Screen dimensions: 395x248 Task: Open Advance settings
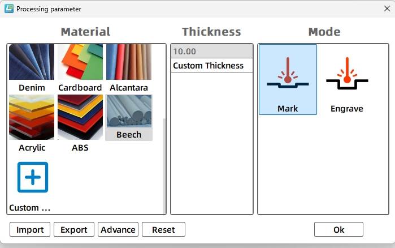pos(118,229)
